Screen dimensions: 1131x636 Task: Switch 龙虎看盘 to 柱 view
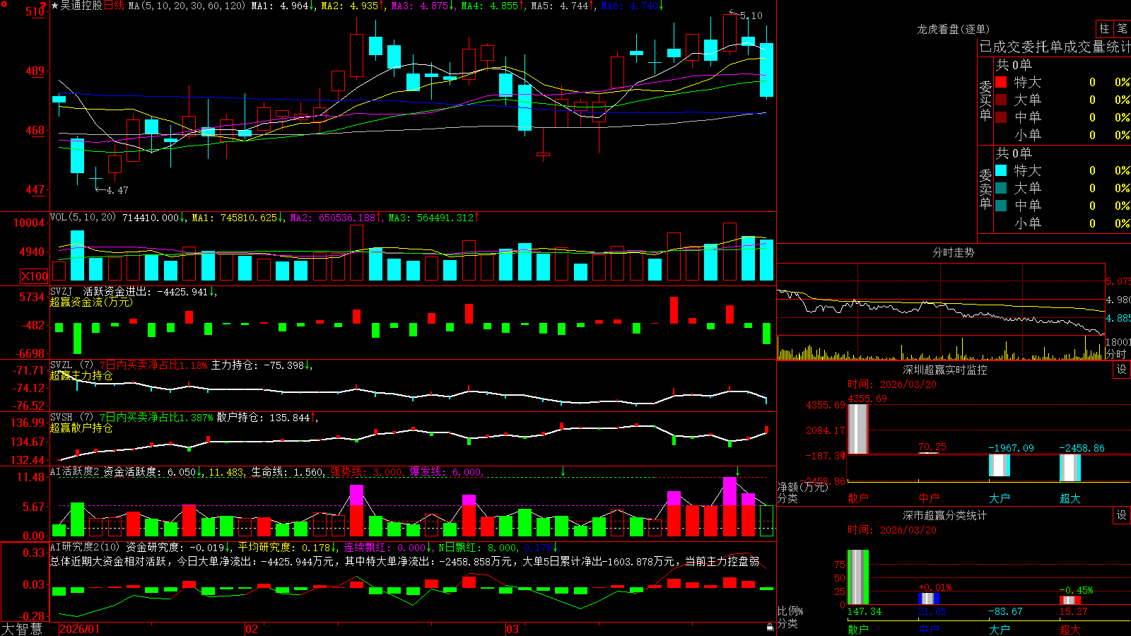click(x=1104, y=29)
